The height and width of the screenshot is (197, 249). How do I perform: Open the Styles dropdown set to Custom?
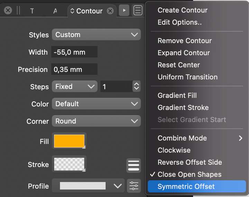(x=96, y=35)
